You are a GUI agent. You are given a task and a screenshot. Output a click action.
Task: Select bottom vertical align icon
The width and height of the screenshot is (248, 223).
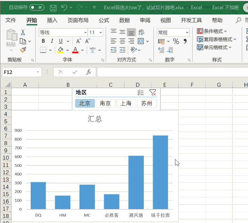pos(131,32)
